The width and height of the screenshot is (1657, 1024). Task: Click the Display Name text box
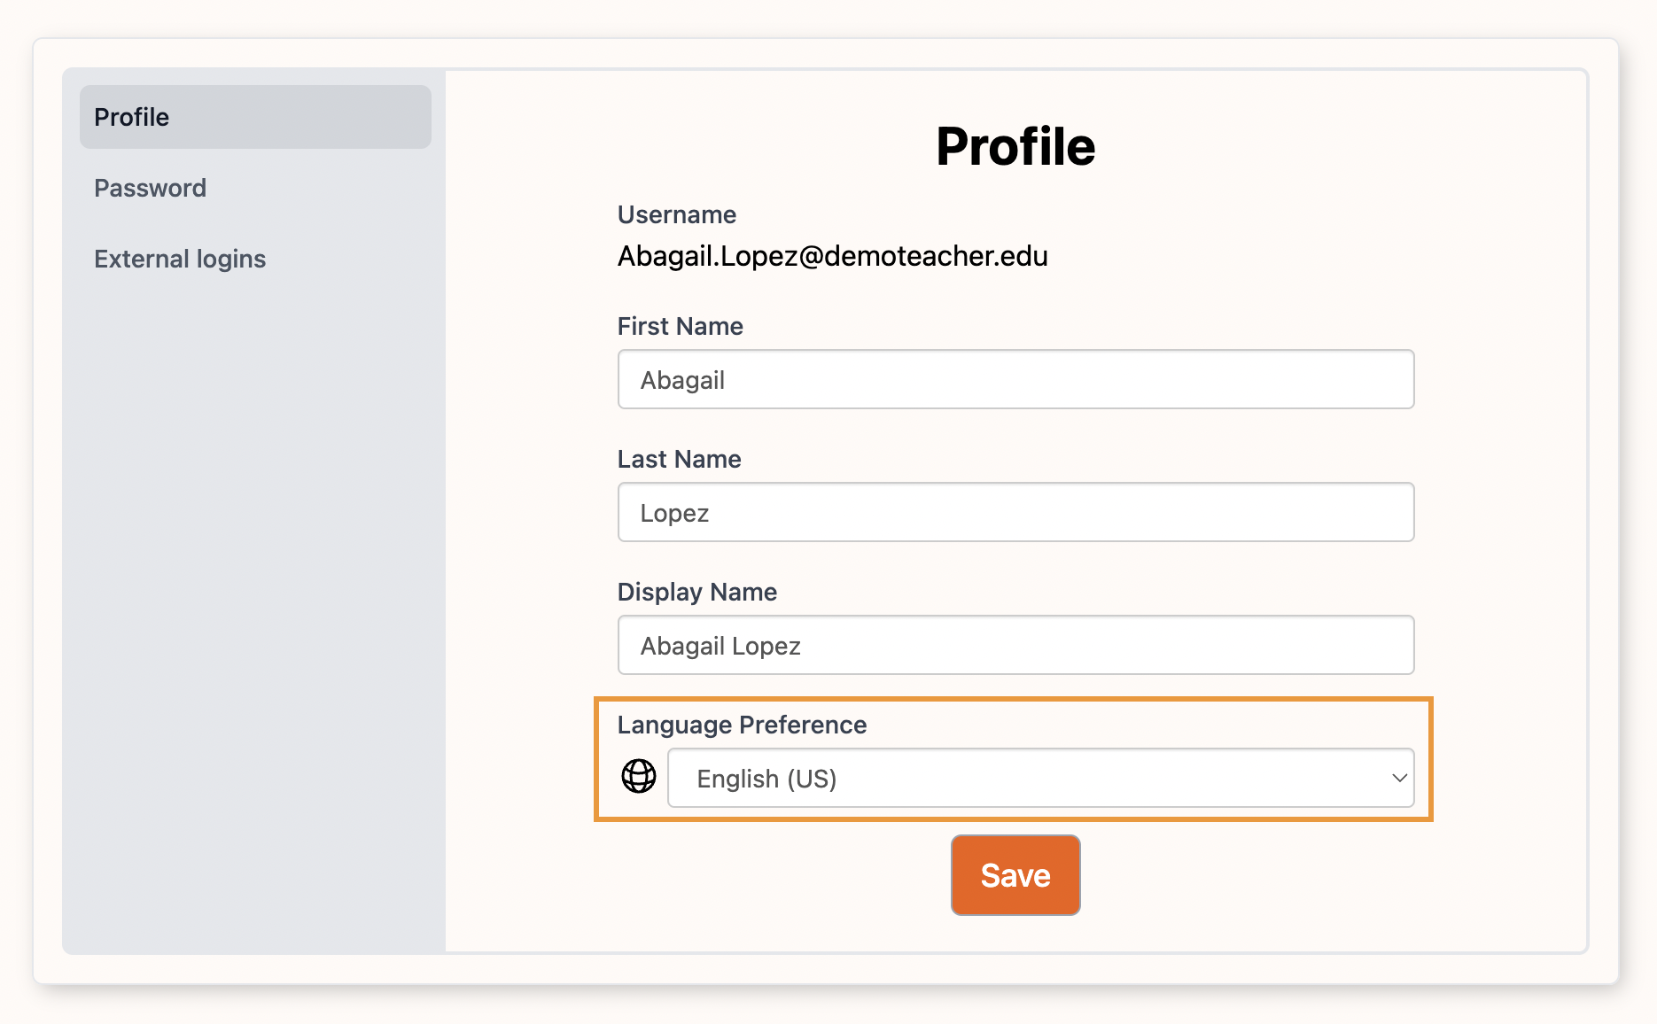click(x=1015, y=645)
